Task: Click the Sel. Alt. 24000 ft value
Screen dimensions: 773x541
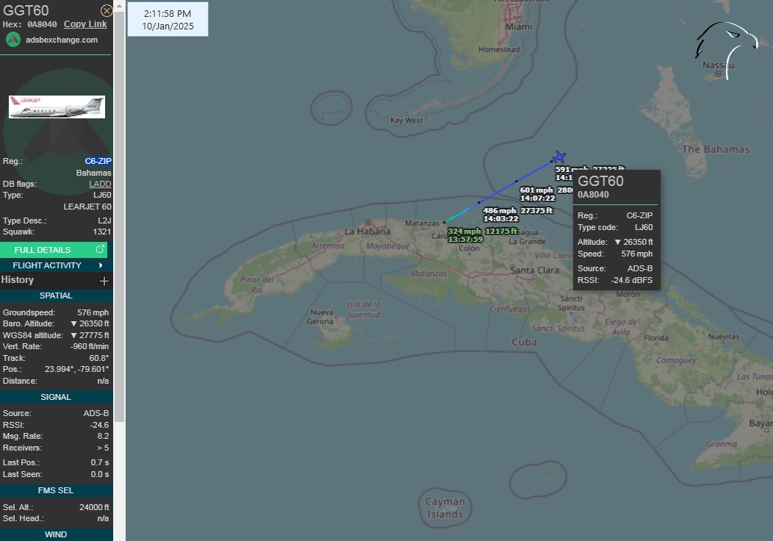Action: point(94,507)
